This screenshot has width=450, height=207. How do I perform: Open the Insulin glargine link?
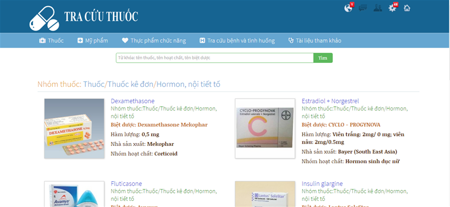[x=322, y=183]
